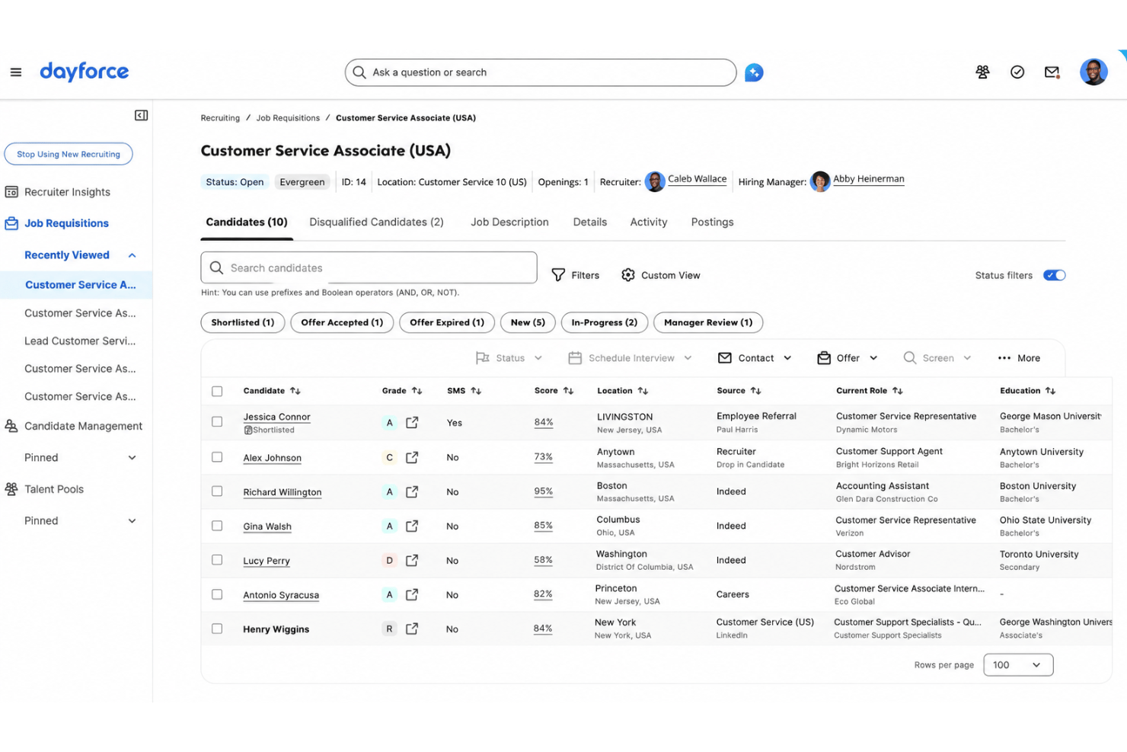Click Stop Using New Recruiting button
The image size is (1127, 752).
[x=69, y=154]
